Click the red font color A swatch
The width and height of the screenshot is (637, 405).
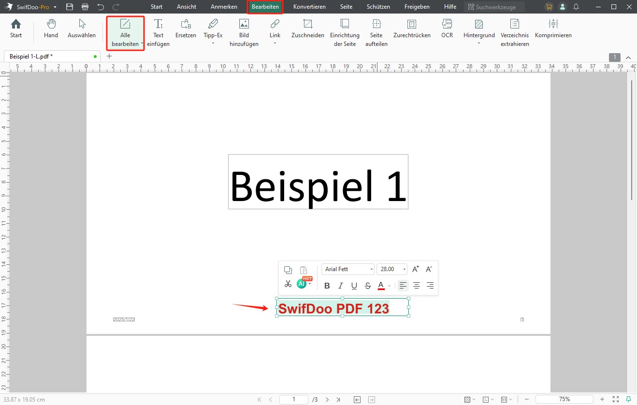[381, 286]
